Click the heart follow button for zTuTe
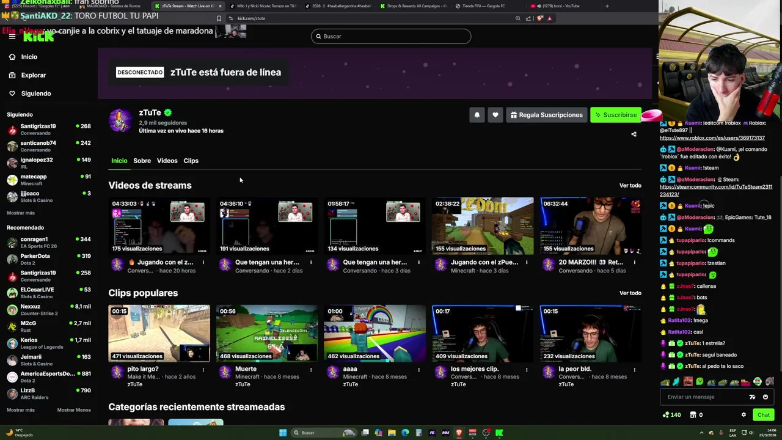The image size is (782, 440). [495, 115]
